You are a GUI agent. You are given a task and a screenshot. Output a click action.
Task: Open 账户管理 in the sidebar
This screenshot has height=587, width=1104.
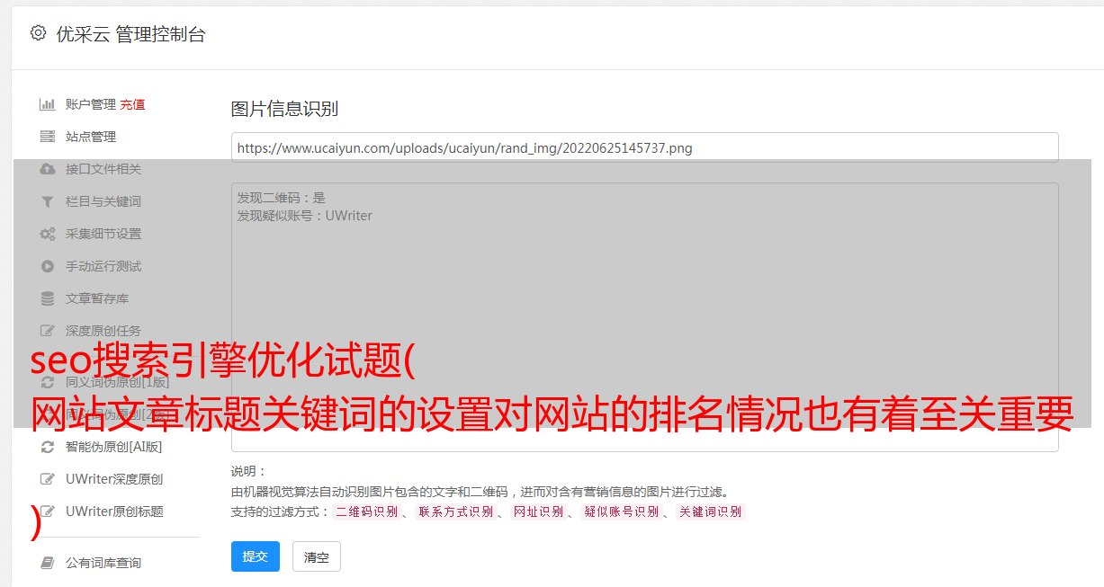point(91,104)
